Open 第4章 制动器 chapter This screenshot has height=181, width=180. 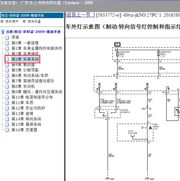coord(23,65)
